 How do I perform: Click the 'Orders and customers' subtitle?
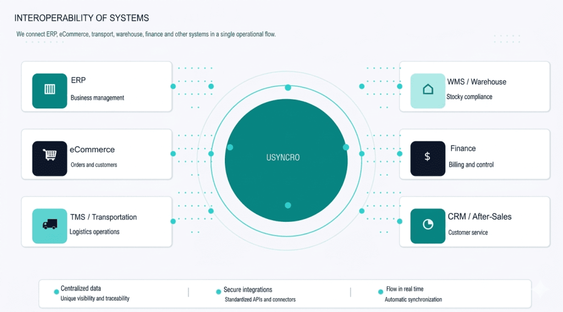[x=93, y=165]
